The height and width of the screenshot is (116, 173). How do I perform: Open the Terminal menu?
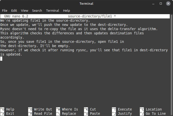click(53, 11)
